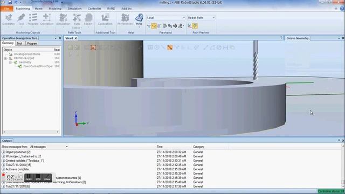
Task: Open the Path Editor tool
Action: point(77,21)
